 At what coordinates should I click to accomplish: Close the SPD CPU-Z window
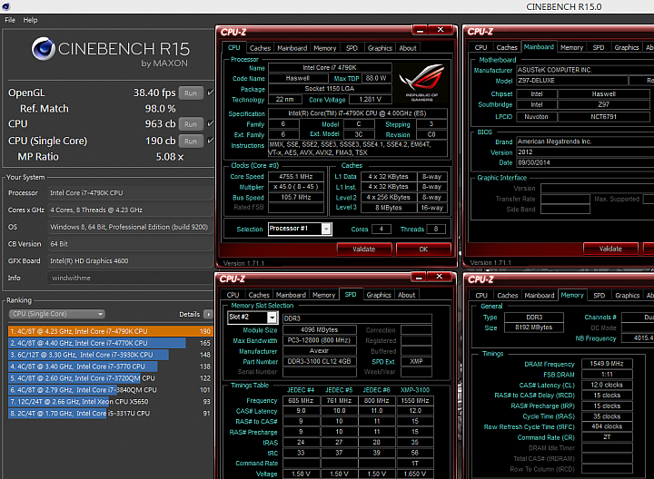[x=440, y=277]
